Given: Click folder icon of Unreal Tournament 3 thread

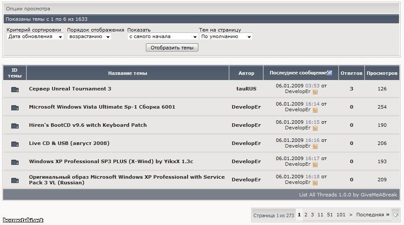Looking at the screenshot, I should click(x=15, y=89).
